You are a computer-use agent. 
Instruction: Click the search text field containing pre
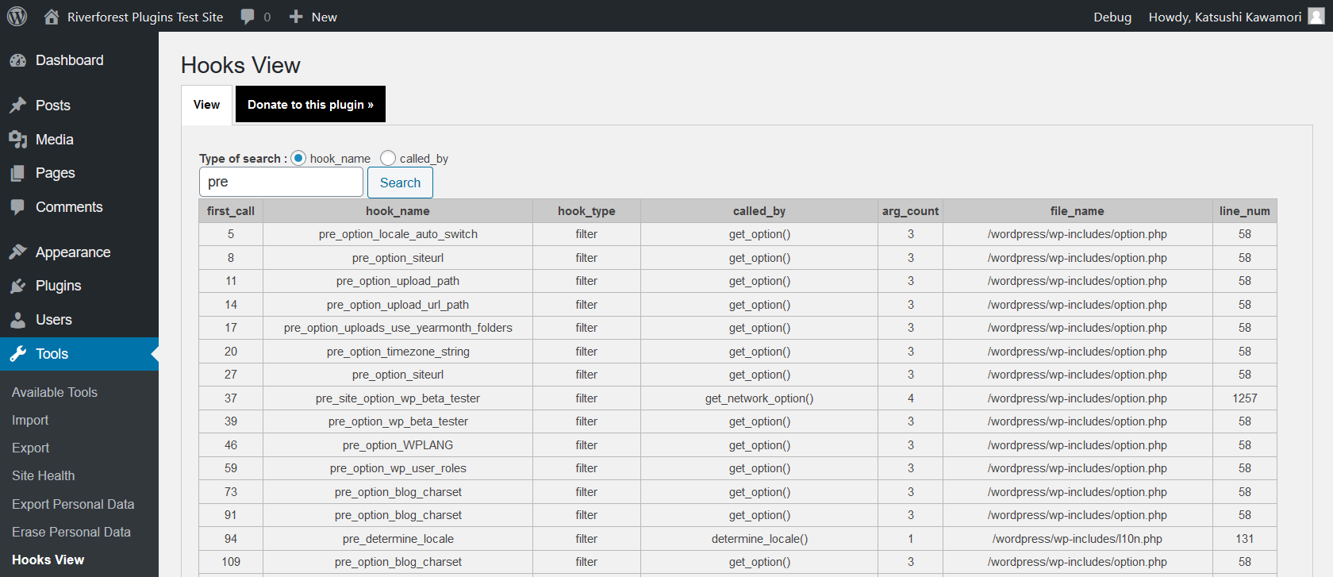281,182
